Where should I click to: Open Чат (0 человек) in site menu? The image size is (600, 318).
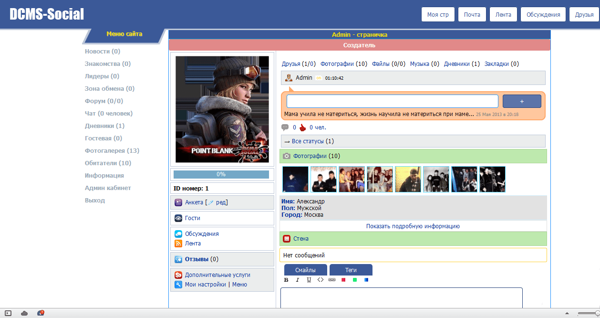pyautogui.click(x=109, y=114)
